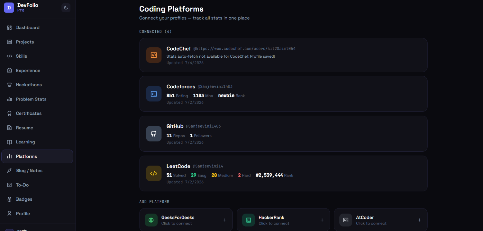Toggle dark mode with the moon icon
Image resolution: width=483 pixels, height=231 pixels.
(66, 8)
